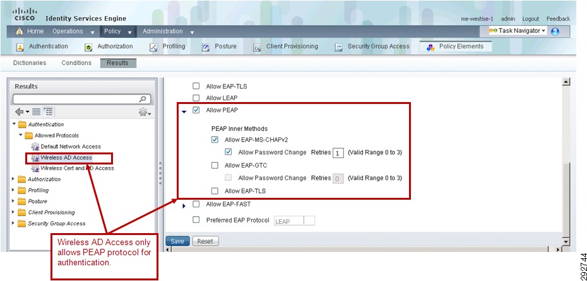
Task: Open the Task Navigator dropdown
Action: coord(518,31)
